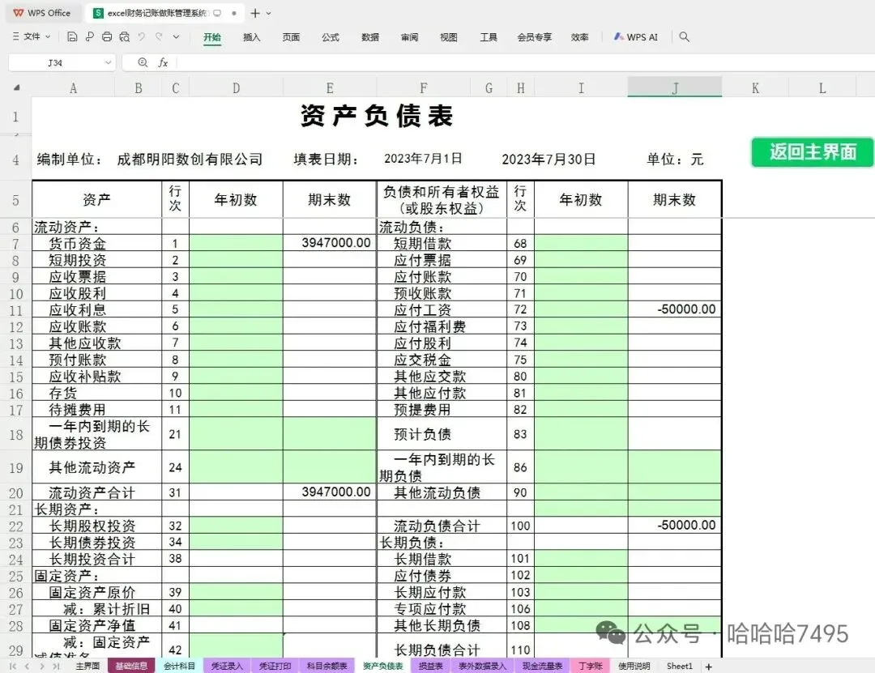The image size is (875, 673).
Task: Click the save icon
Action: 72,36
